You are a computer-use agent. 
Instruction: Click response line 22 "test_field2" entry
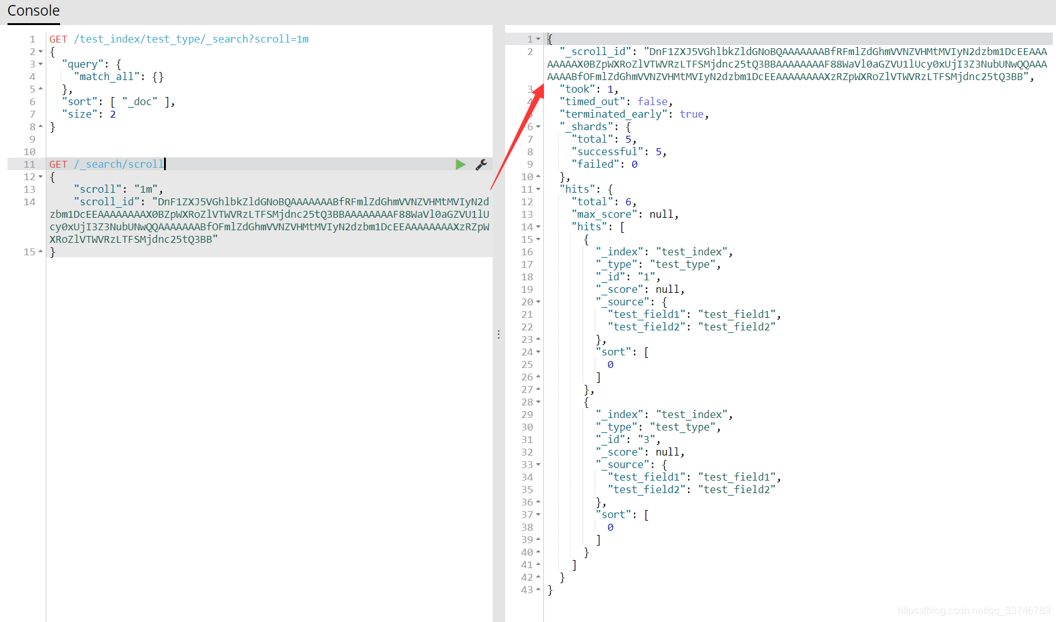[x=692, y=327]
